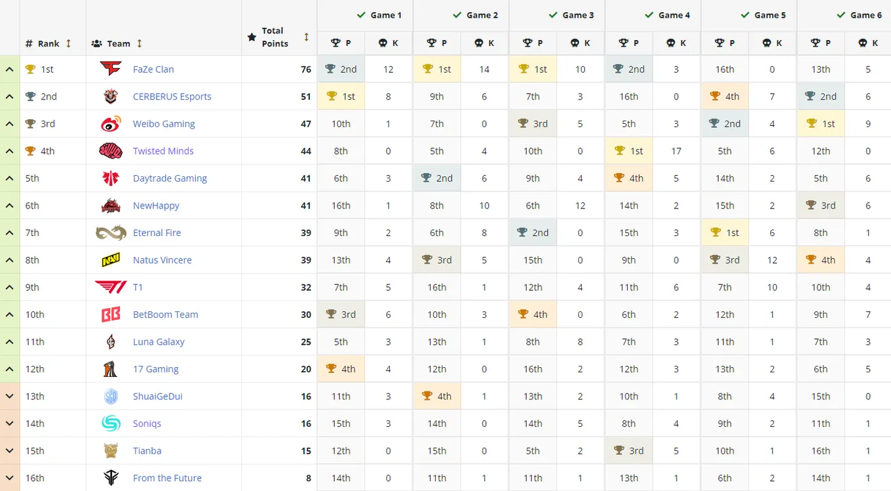Click the Luna Galaxy logo
Image resolution: width=891 pixels, height=491 pixels.
pos(111,342)
